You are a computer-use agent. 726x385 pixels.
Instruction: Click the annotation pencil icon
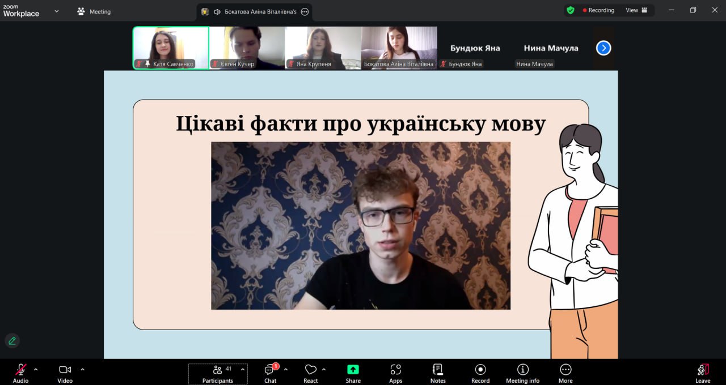tap(12, 341)
